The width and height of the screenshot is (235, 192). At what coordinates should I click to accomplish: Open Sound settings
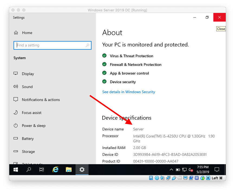[x=23, y=87]
